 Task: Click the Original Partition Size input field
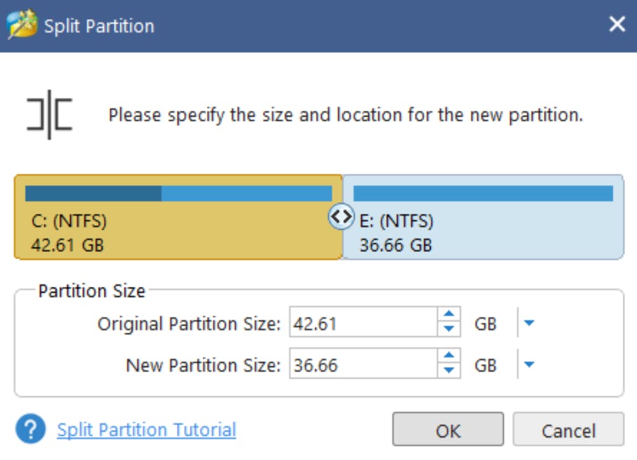click(x=362, y=324)
